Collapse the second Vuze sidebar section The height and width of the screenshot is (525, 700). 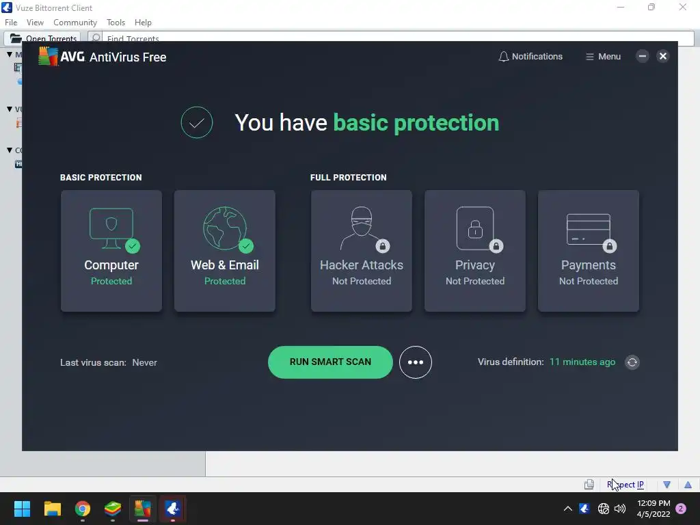tap(10, 109)
